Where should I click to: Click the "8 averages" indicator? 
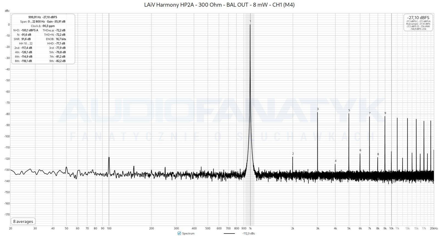pos(23,221)
